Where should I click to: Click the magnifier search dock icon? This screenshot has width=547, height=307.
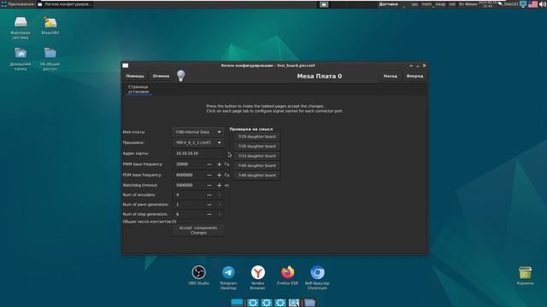(x=294, y=302)
